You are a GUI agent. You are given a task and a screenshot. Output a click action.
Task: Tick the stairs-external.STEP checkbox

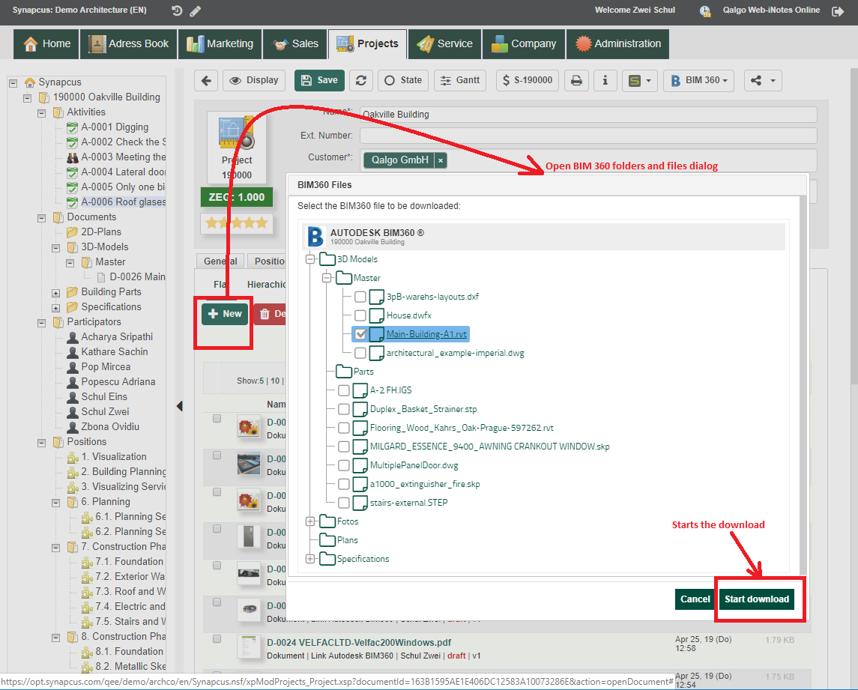[344, 503]
